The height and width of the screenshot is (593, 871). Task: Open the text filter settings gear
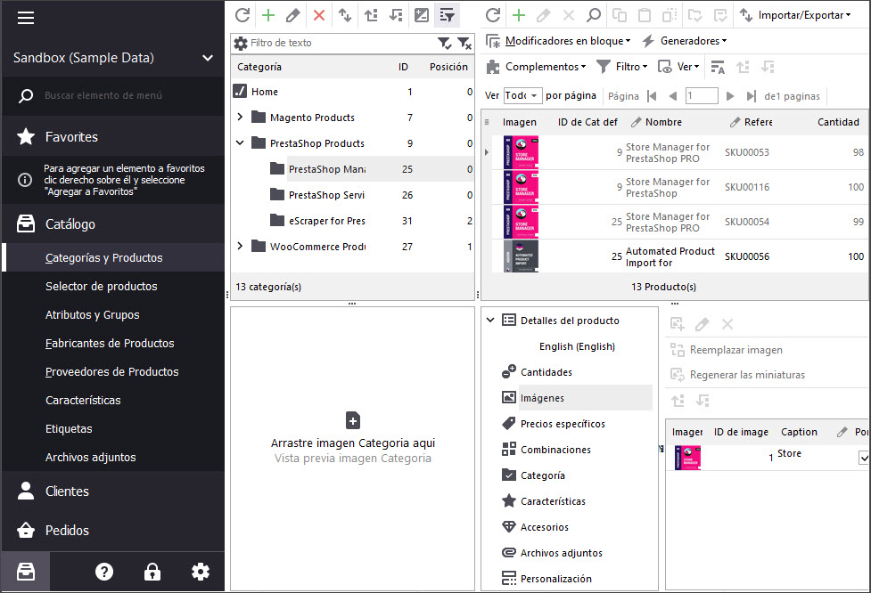(x=241, y=43)
